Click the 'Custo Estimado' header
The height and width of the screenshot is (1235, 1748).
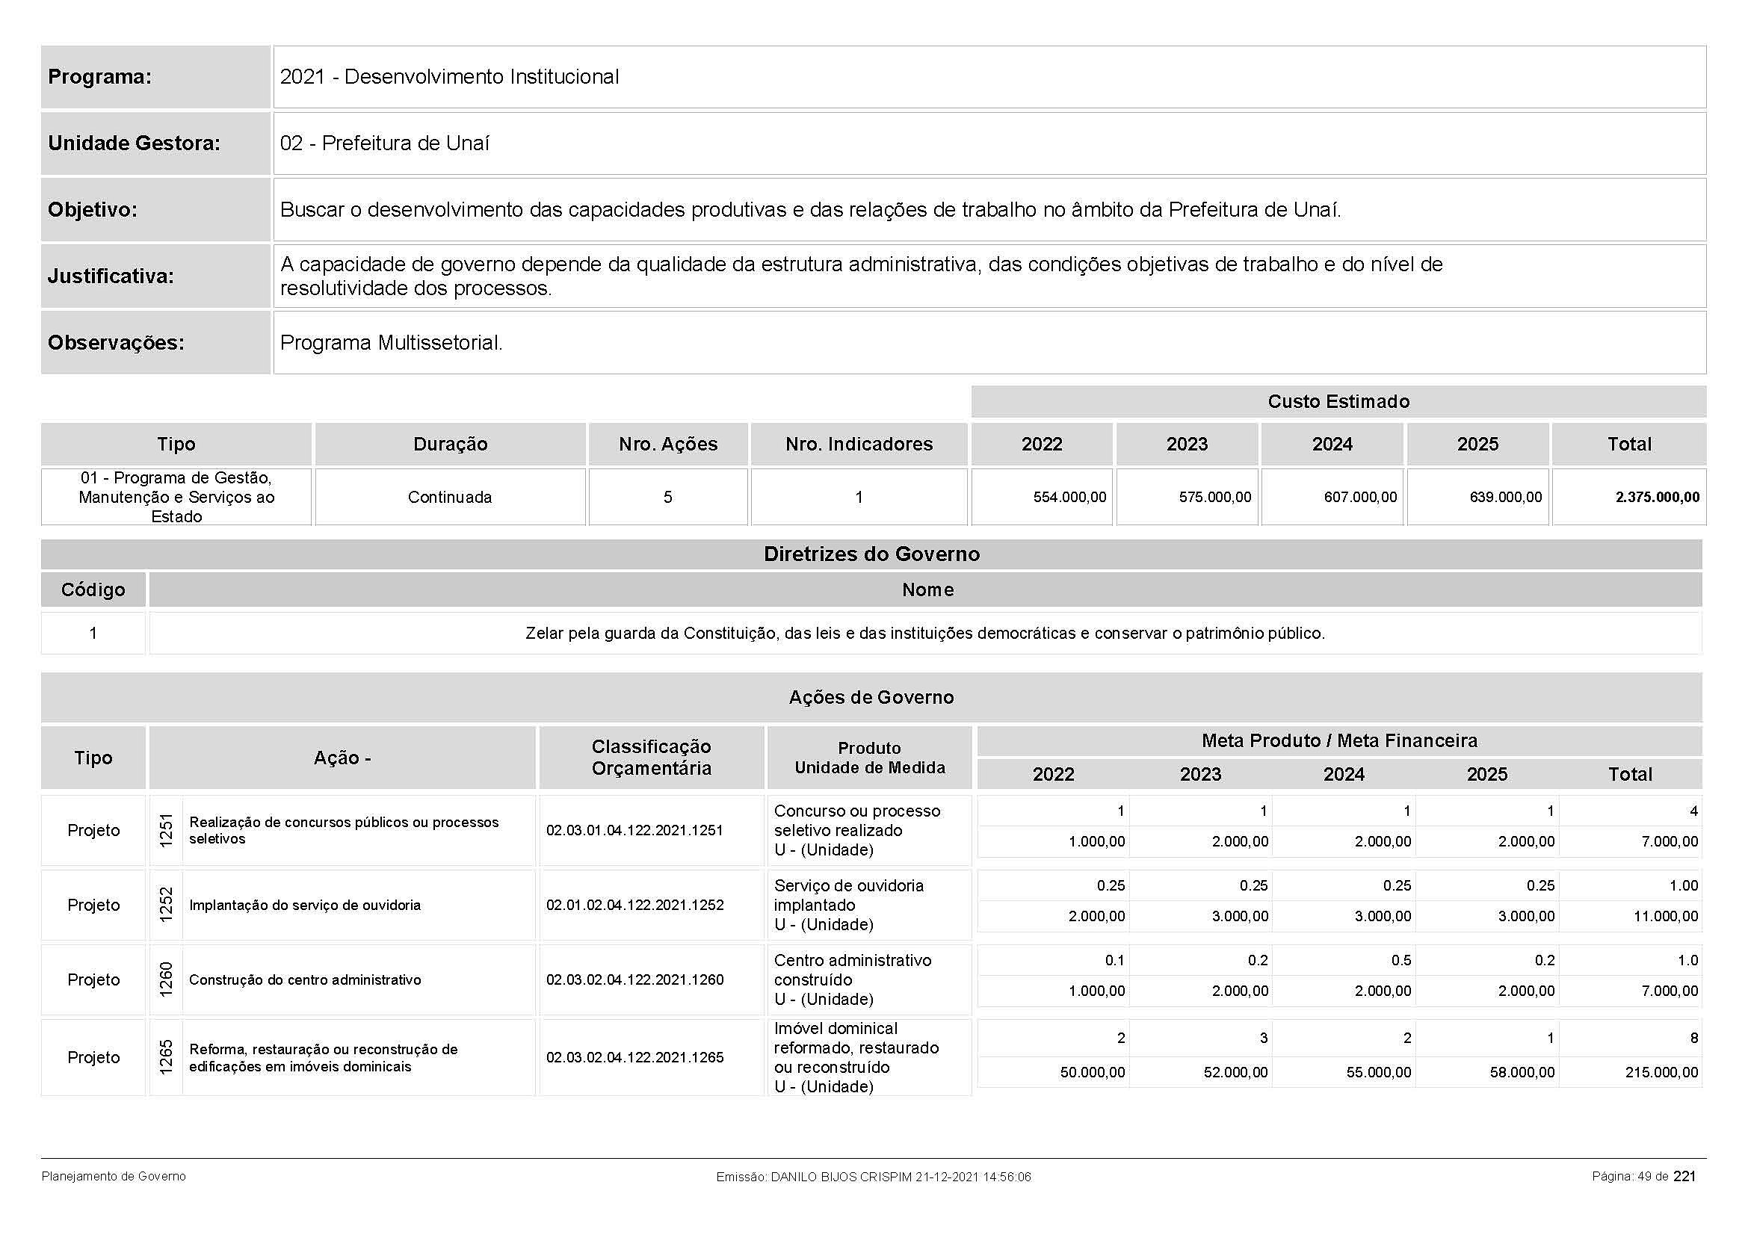tap(1338, 402)
